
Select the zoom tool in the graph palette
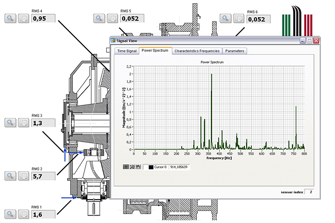point(132,167)
